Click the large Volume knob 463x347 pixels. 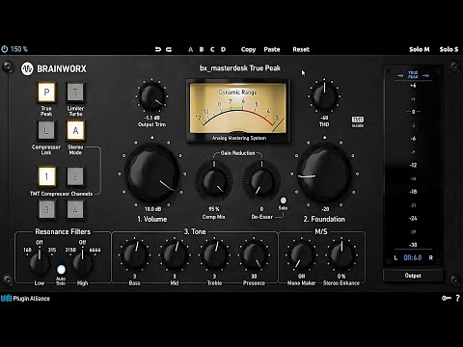(152, 173)
